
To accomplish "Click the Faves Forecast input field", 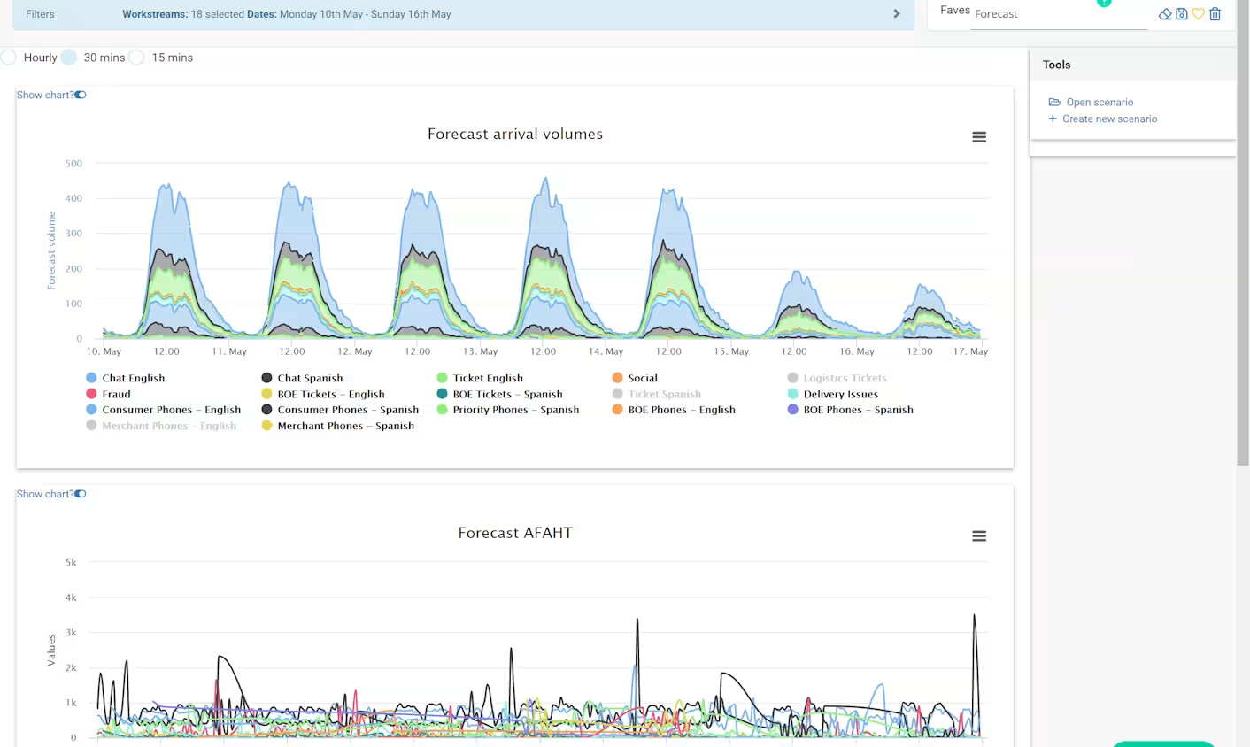I will tap(1059, 14).
